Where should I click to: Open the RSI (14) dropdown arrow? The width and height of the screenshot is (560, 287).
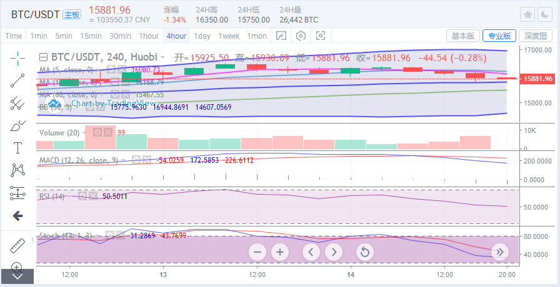[70, 197]
